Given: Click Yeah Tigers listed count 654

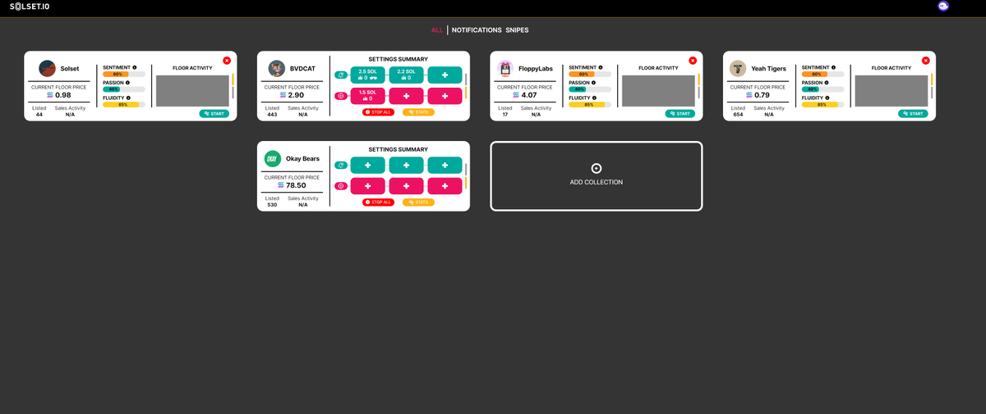Looking at the screenshot, I should pyautogui.click(x=738, y=114).
